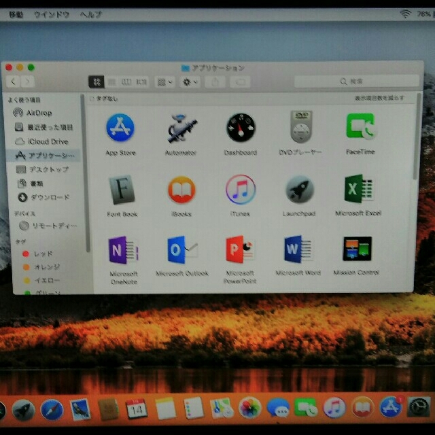Open the Microsoft Outlook icon
435x435 pixels.
pyautogui.click(x=182, y=249)
